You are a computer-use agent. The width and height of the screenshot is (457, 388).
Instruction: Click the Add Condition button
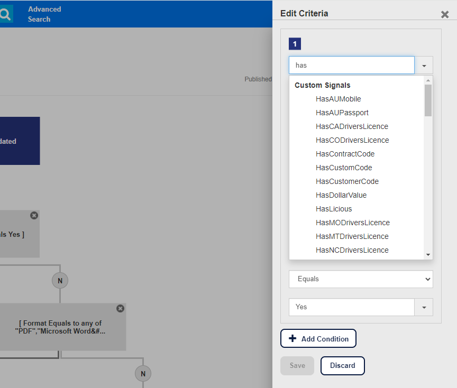click(x=318, y=338)
